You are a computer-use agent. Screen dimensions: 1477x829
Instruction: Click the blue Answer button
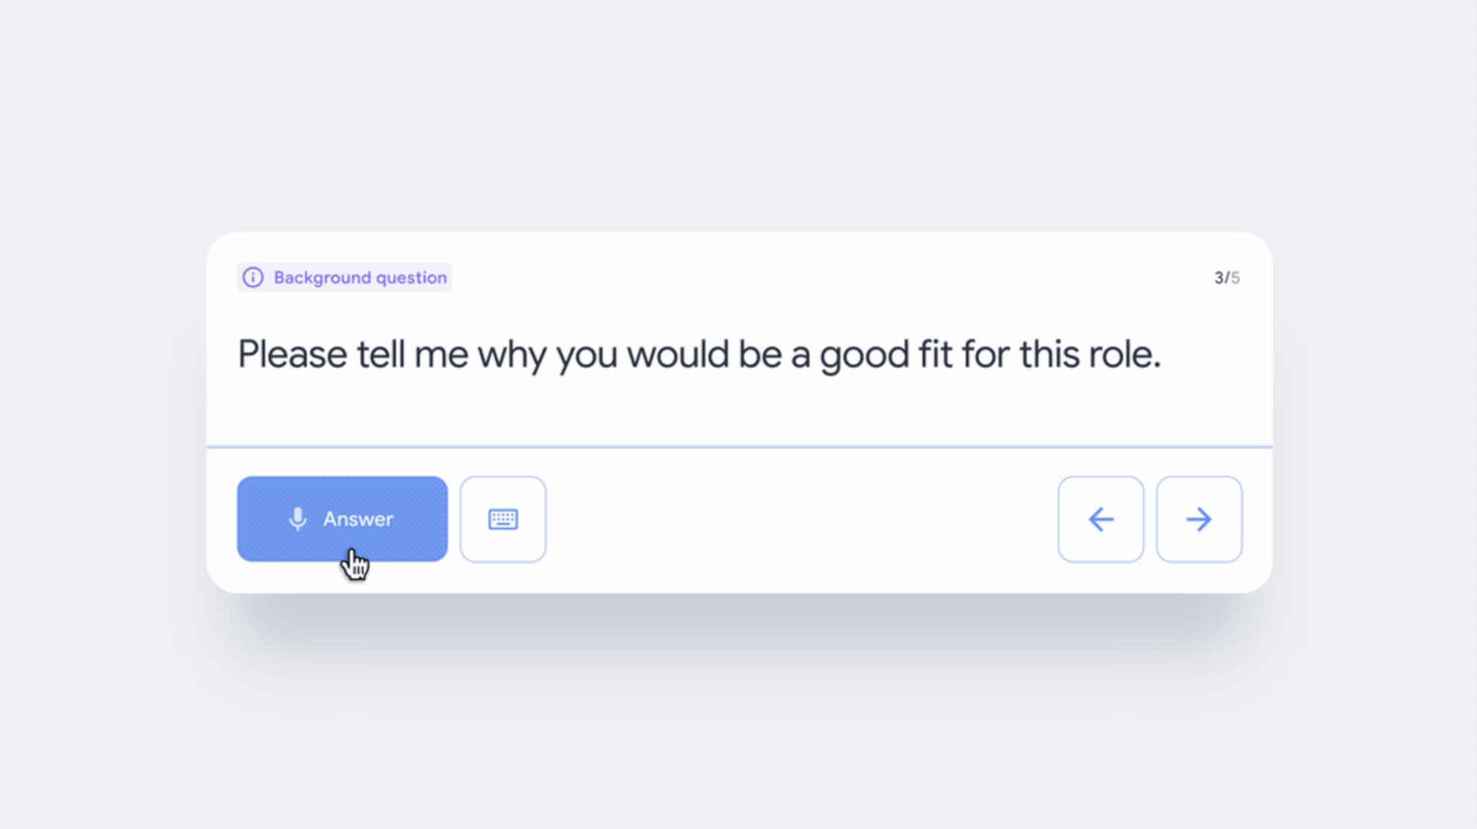pos(342,519)
